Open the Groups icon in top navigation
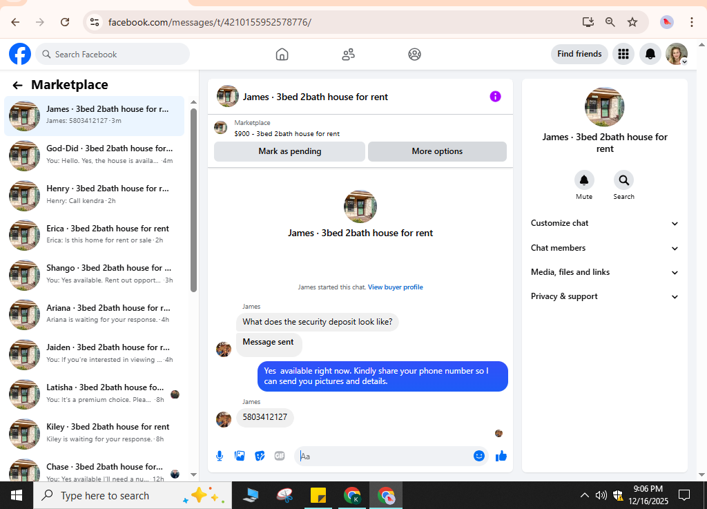Image resolution: width=707 pixels, height=509 pixels. coord(414,55)
